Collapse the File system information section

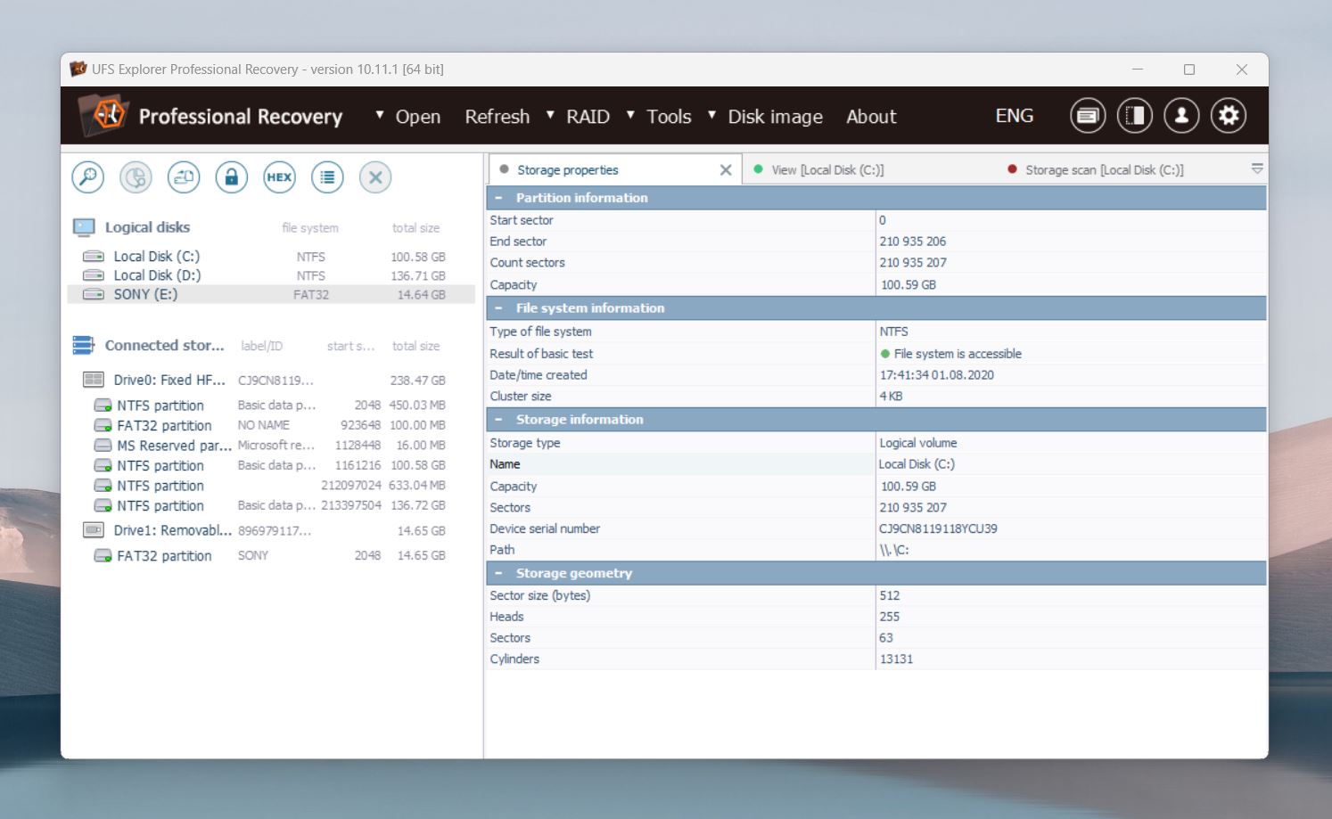tap(499, 308)
